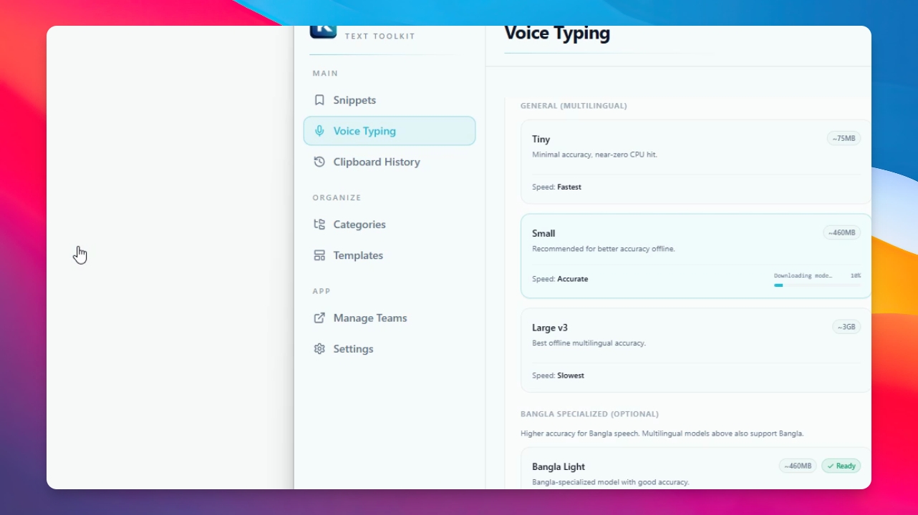Image resolution: width=918 pixels, height=515 pixels.
Task: Click the Ready badge on Bangla Light
Action: point(841,466)
